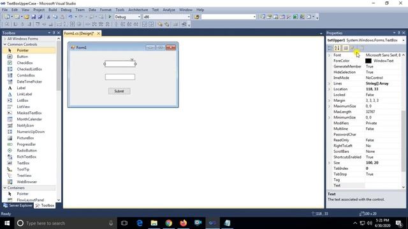
Task: Open the Windows Start menu
Action: coord(7,223)
